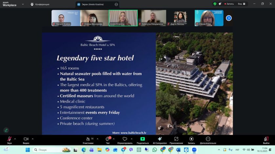Viewport: 275px width, 154px height.
Task: Open Viber from the taskbar
Action: click(x=131, y=150)
